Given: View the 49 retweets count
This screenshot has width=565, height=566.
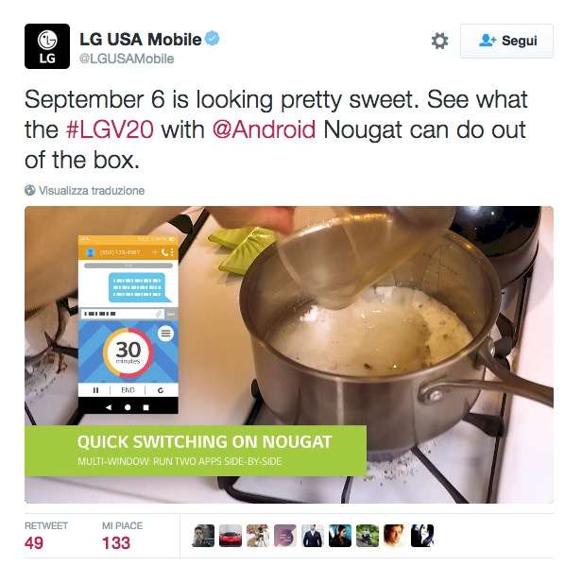Looking at the screenshot, I should pos(34,543).
